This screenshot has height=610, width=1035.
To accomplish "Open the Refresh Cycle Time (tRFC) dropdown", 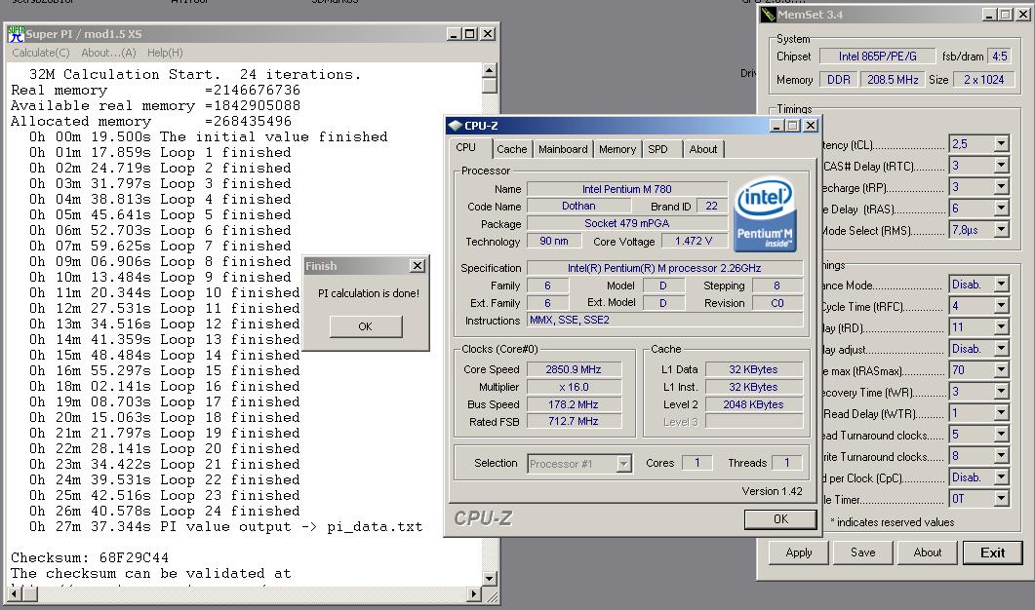I will coord(1001,306).
